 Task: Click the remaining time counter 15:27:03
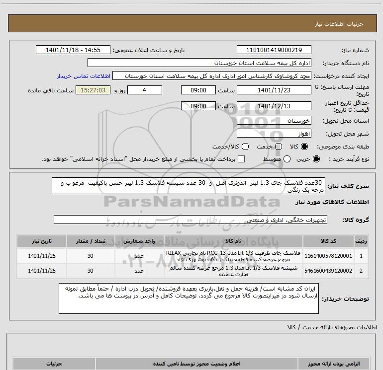pos(93,90)
